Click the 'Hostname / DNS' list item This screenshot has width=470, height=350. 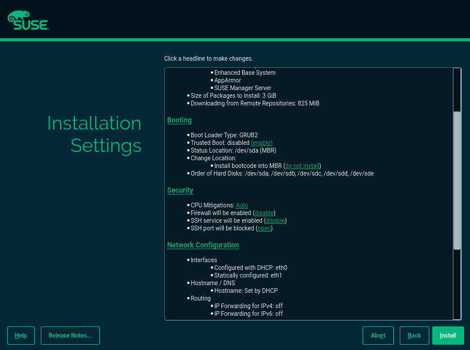click(213, 283)
